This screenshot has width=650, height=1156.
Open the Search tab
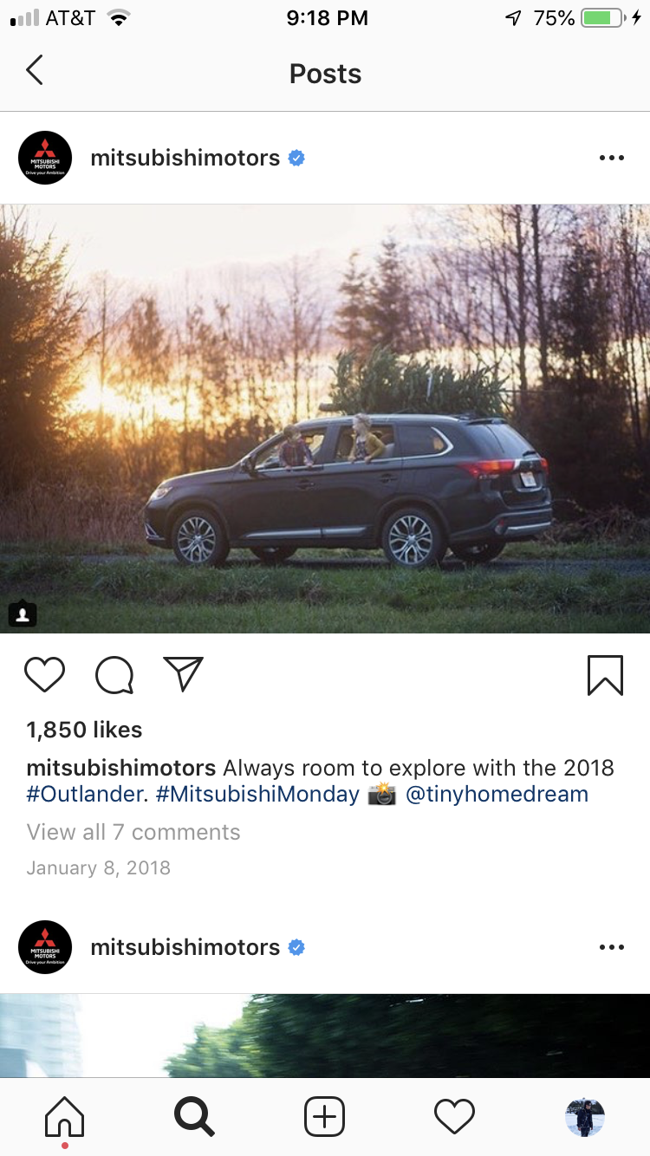click(x=194, y=1116)
